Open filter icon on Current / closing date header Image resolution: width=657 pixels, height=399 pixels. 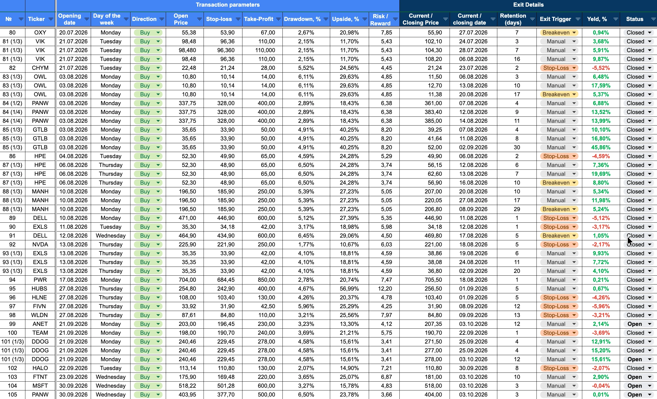pos(493,19)
